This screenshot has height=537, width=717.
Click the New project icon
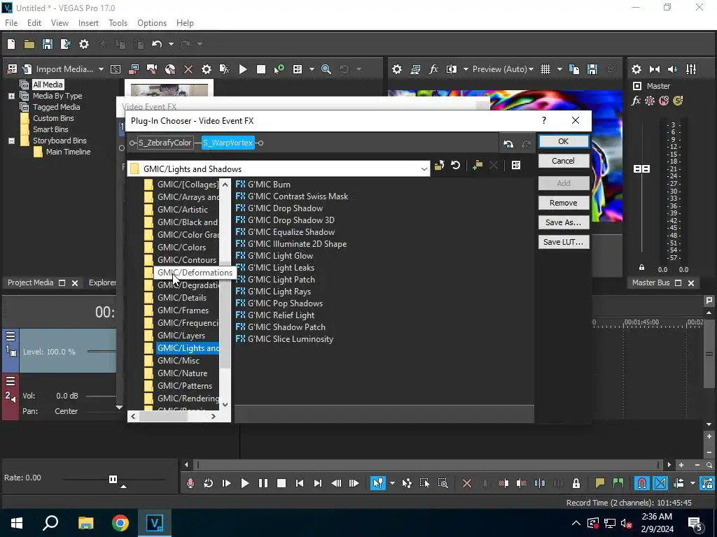11,44
